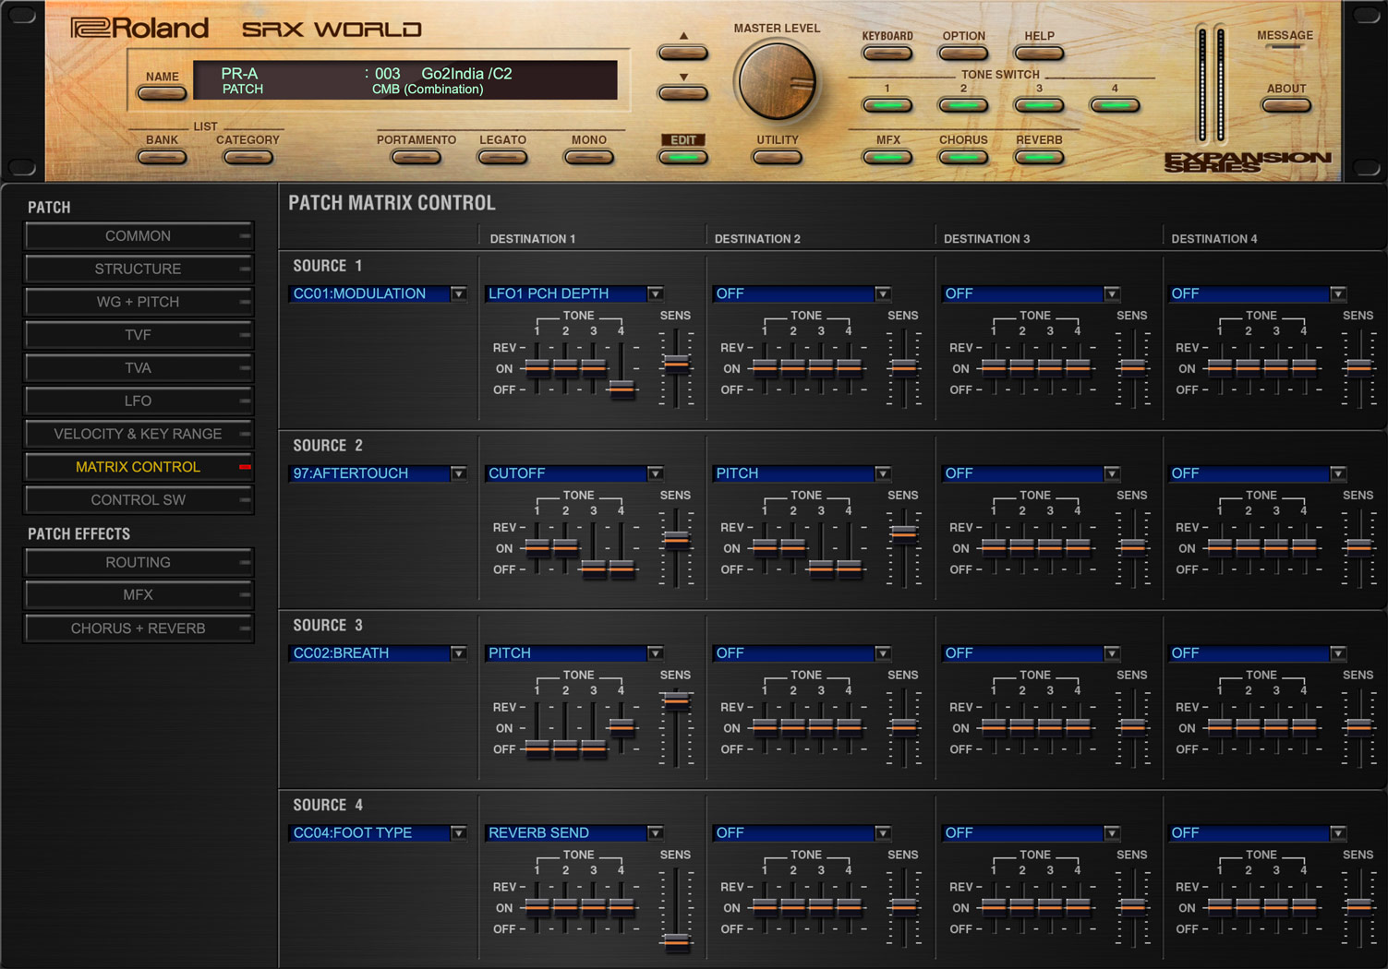Open the STRUCTURE patch page

tap(139, 269)
